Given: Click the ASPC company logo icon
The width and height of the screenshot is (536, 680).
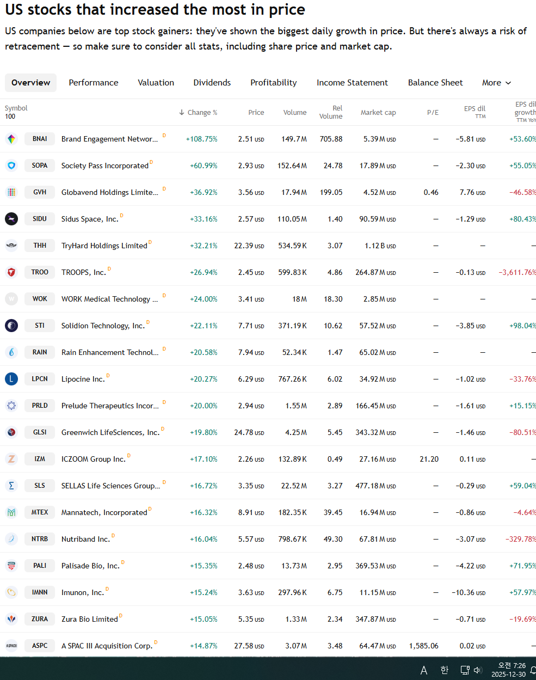Looking at the screenshot, I should tap(11, 646).
